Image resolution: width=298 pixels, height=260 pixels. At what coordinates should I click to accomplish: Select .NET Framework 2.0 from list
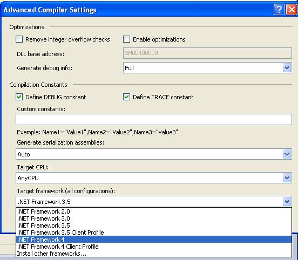click(x=154, y=211)
